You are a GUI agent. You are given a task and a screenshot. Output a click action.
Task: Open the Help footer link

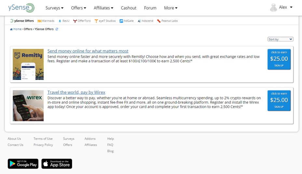(x=111, y=139)
